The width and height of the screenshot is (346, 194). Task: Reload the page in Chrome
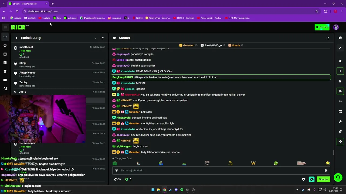tap(17, 11)
